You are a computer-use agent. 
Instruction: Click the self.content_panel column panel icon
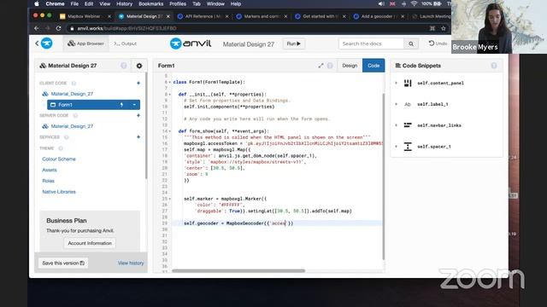(x=408, y=83)
